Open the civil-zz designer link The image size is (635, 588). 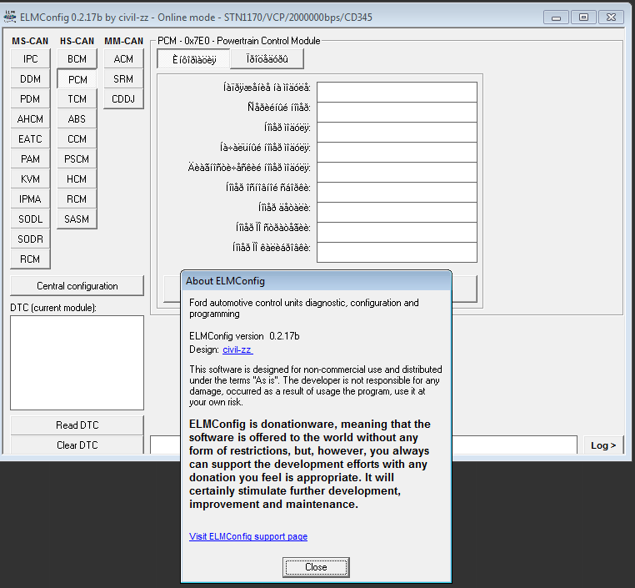237,349
